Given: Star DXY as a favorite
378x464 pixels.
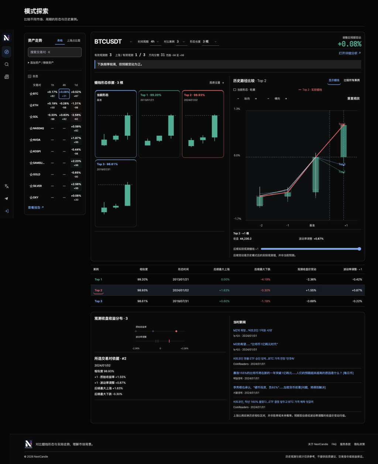Looking at the screenshot, I should coord(31,197).
